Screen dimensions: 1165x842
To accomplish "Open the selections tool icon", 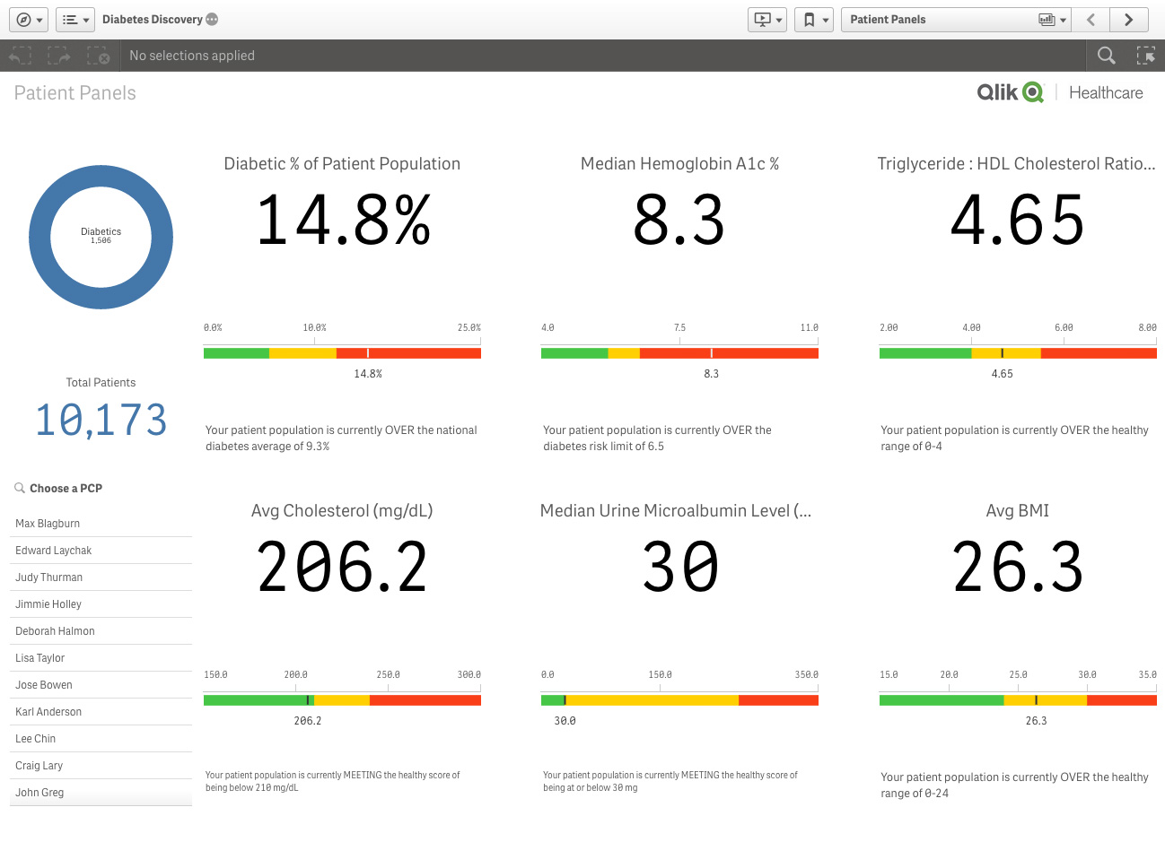I will click(x=1146, y=55).
